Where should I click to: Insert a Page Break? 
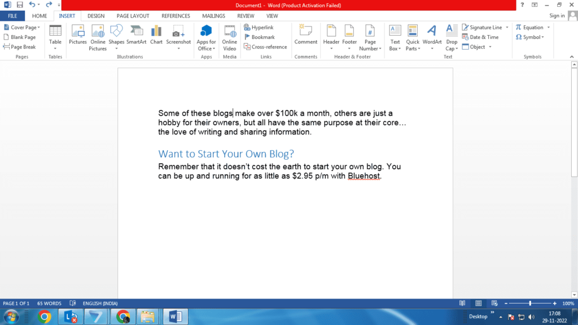pos(20,47)
